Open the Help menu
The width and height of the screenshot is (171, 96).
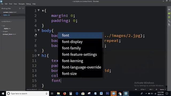click(34, 4)
